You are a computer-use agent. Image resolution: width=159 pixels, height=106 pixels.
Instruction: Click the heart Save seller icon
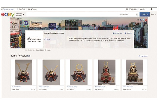click(45, 39)
